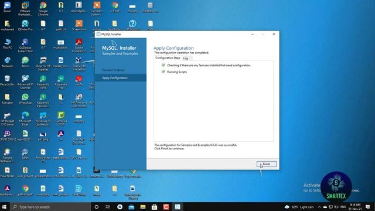The height and width of the screenshot is (211, 375).
Task: Click the Finish button in MySQL Installer
Action: click(267, 164)
